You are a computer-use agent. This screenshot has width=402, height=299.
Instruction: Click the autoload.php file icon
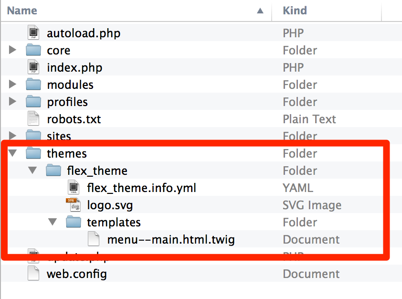(33, 32)
